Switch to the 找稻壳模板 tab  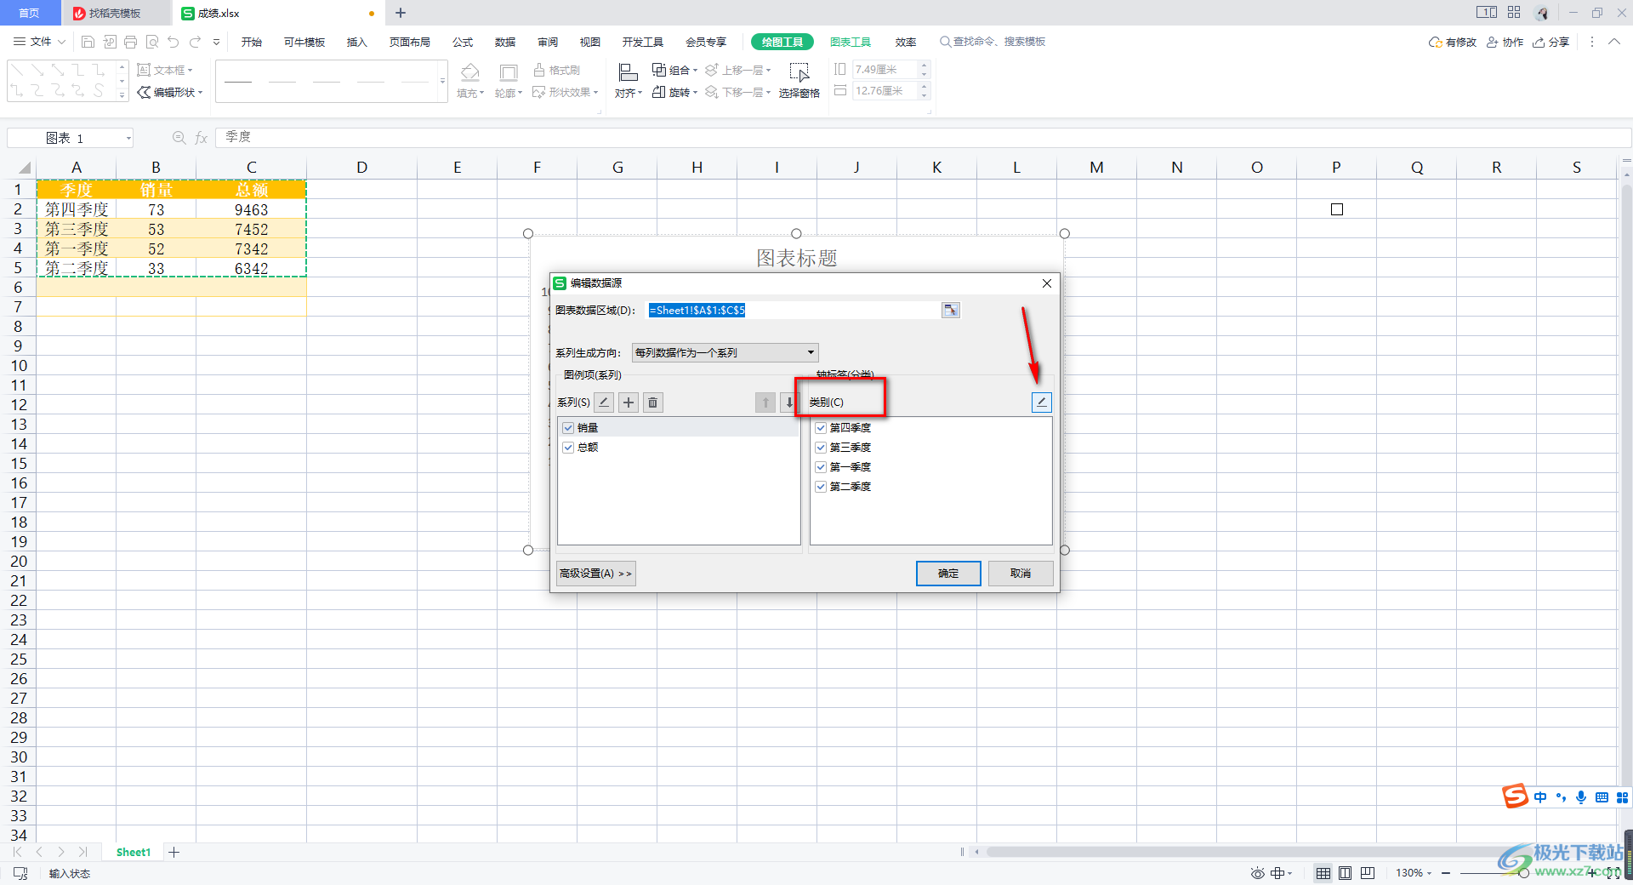116,13
